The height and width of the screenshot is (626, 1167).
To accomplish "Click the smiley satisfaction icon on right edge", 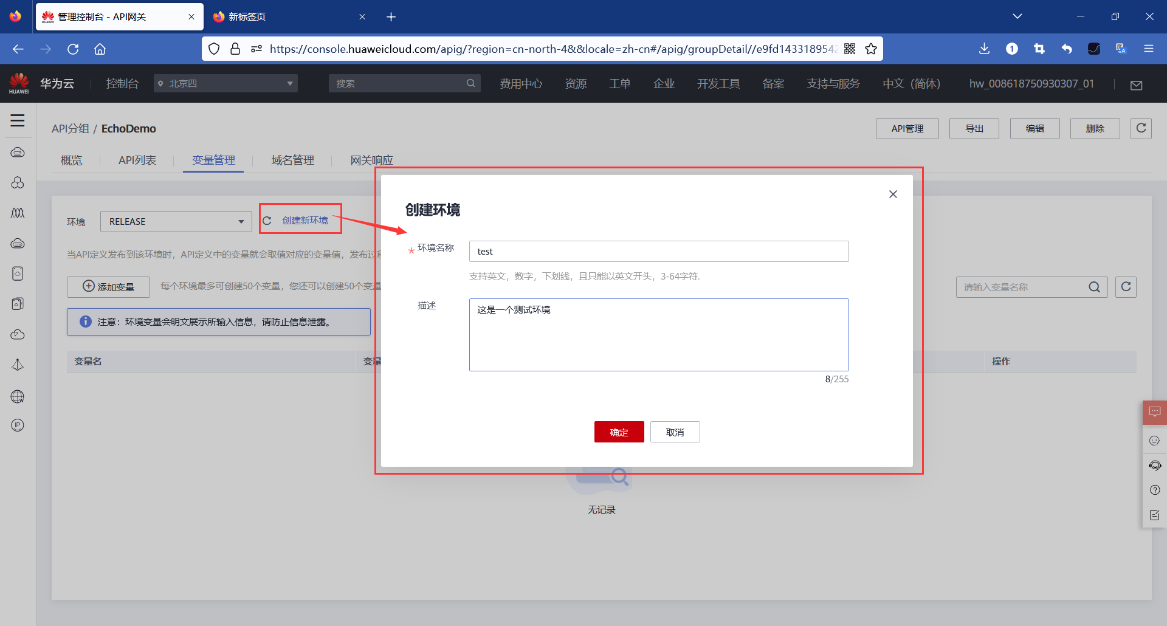I will (1155, 441).
